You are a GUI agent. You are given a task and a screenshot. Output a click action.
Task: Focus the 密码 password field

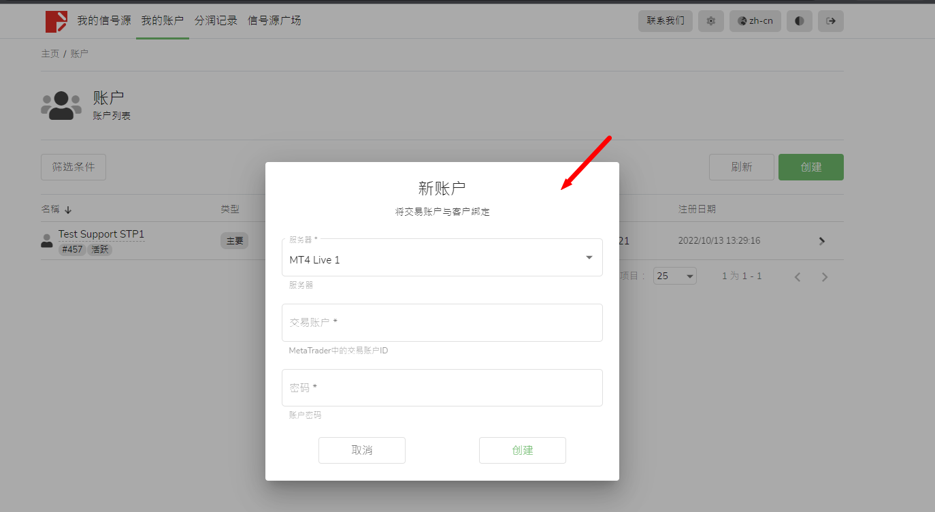pyautogui.click(x=442, y=388)
